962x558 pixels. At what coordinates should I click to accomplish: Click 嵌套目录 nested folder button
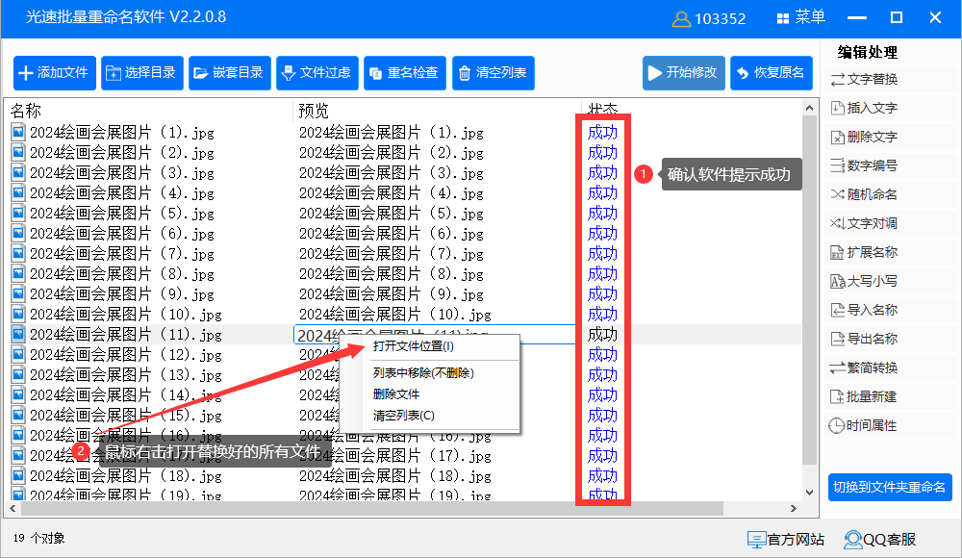(230, 73)
